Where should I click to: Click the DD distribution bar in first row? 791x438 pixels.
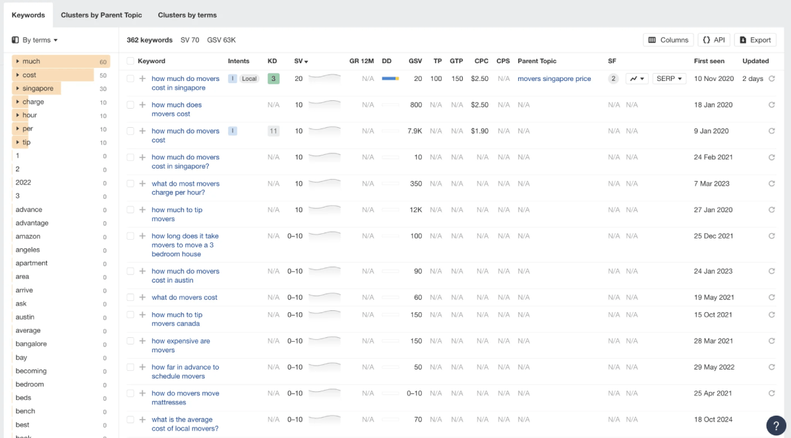(390, 78)
